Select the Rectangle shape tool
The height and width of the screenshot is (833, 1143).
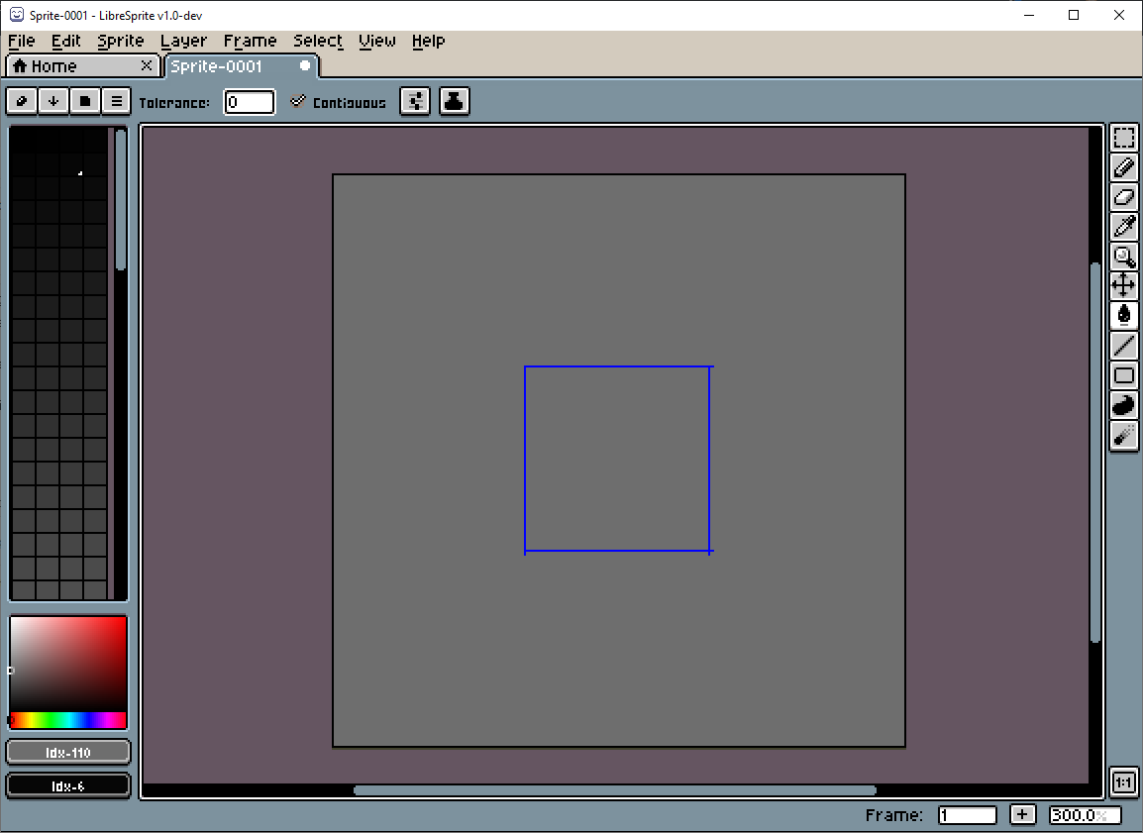tap(1123, 375)
